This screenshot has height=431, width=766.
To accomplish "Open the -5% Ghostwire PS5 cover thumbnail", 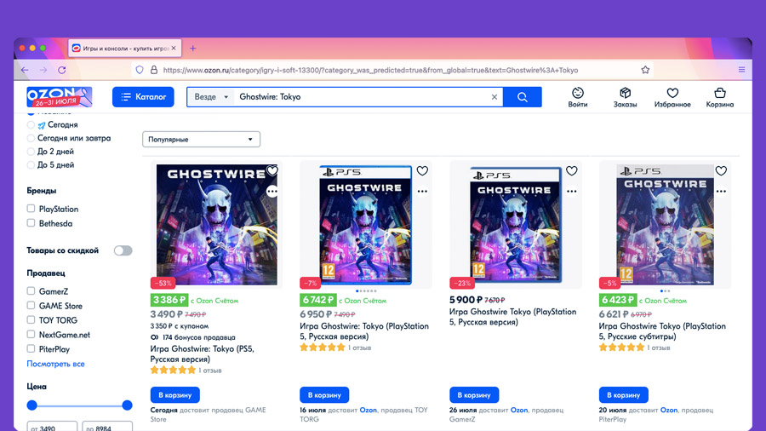I will pos(665,225).
